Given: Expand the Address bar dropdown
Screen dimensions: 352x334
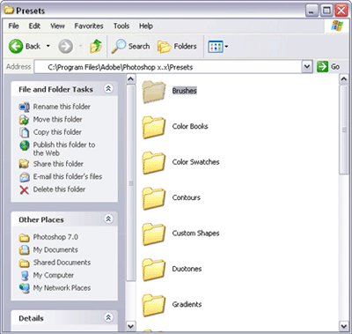Looking at the screenshot, I should pos(306,67).
